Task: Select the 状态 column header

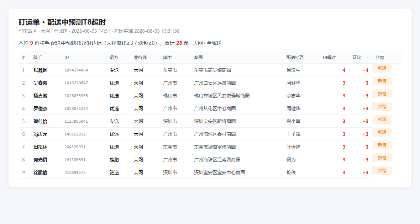Action: 380,58
